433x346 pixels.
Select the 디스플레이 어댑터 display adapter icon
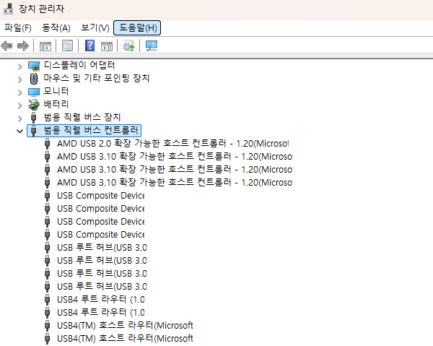coord(34,66)
